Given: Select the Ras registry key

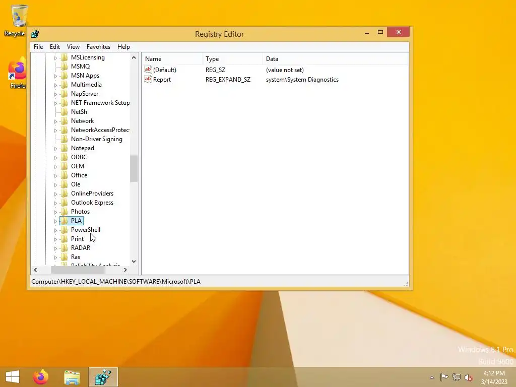Looking at the screenshot, I should pyautogui.click(x=76, y=256).
